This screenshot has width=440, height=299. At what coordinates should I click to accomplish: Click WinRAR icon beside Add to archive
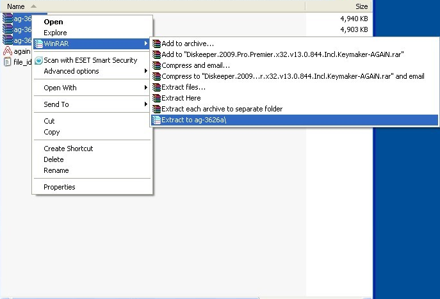tap(156, 44)
